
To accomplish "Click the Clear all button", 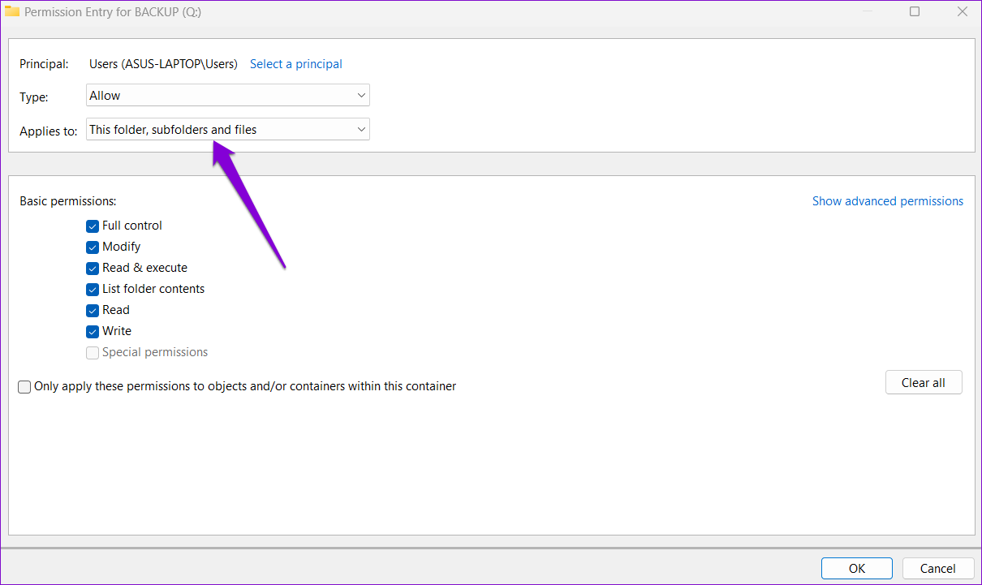I will pyautogui.click(x=924, y=383).
